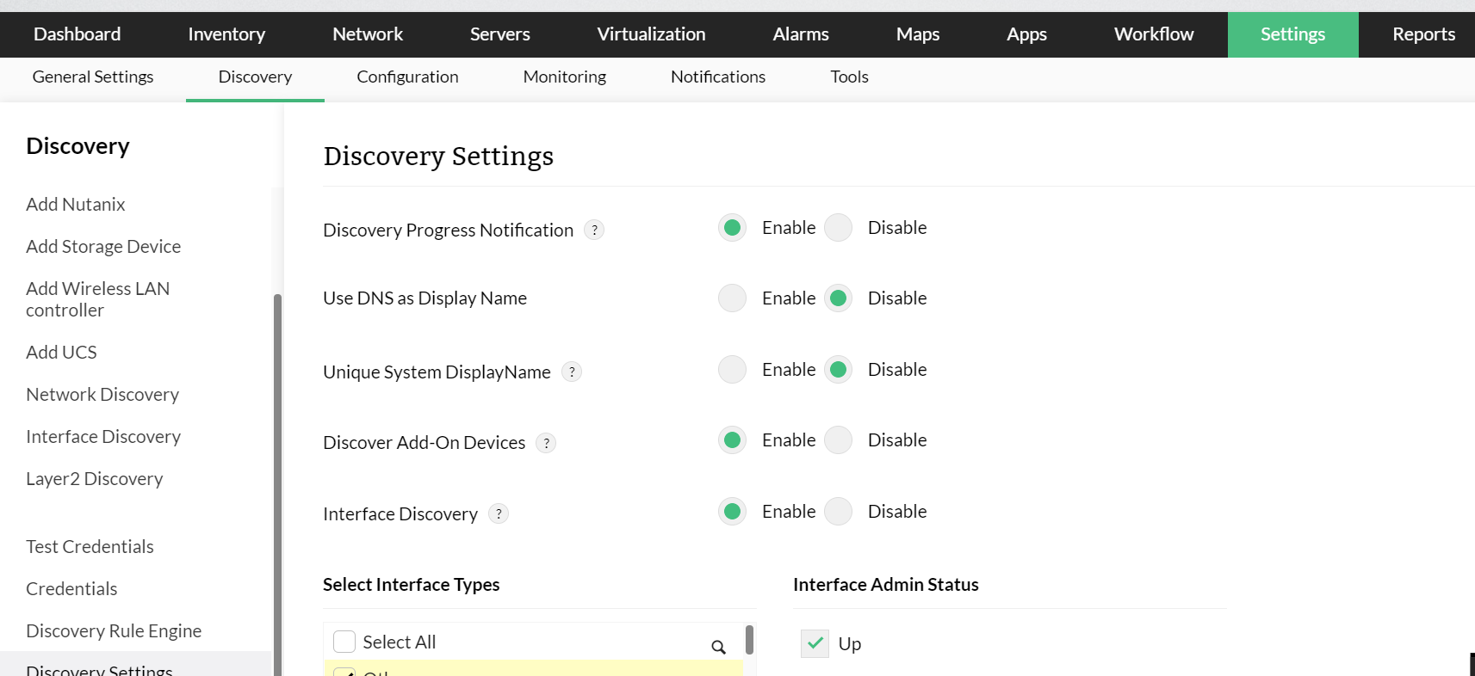Click Add Storage Device in sidebar
Screen dimensions: 1475x676
[103, 247]
